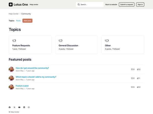Click '1 post, 1 follower' text
The width and height of the screenshot is (153, 114).
pos(19,49)
